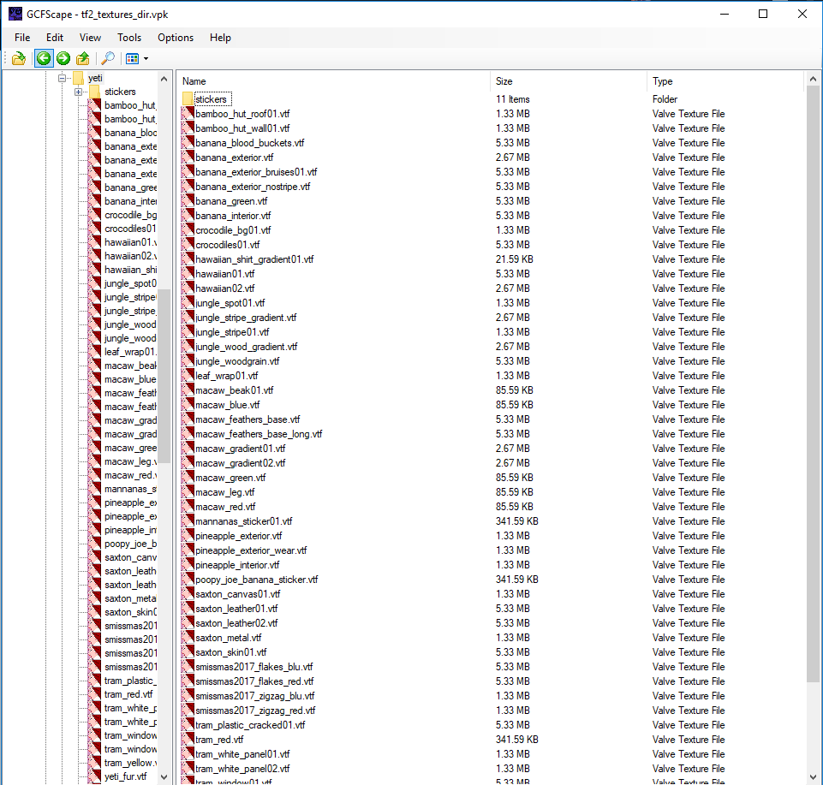Select poopy_joe item in tree
Screen dimensions: 823x785
(130, 544)
